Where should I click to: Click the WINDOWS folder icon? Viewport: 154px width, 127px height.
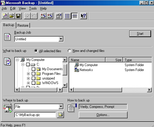click(x=38, y=83)
